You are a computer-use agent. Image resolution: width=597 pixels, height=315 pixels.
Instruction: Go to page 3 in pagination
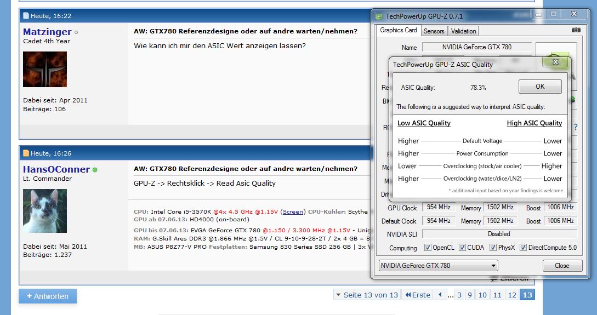[459, 295]
